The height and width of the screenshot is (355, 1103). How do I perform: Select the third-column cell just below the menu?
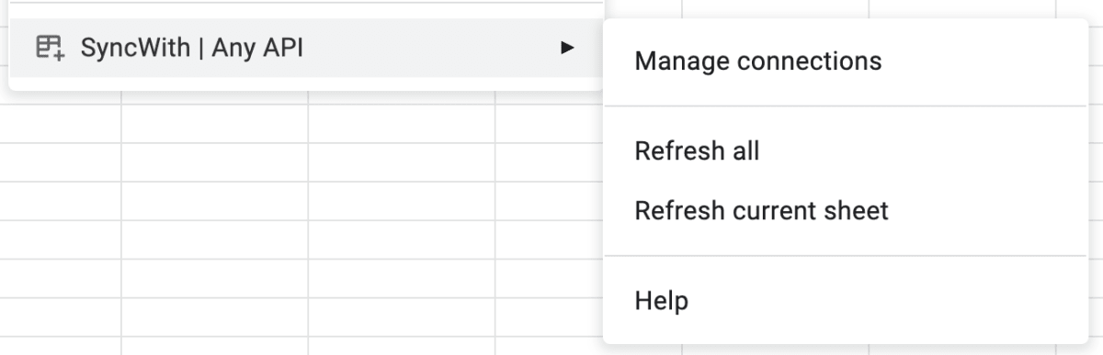pyautogui.click(x=402, y=123)
